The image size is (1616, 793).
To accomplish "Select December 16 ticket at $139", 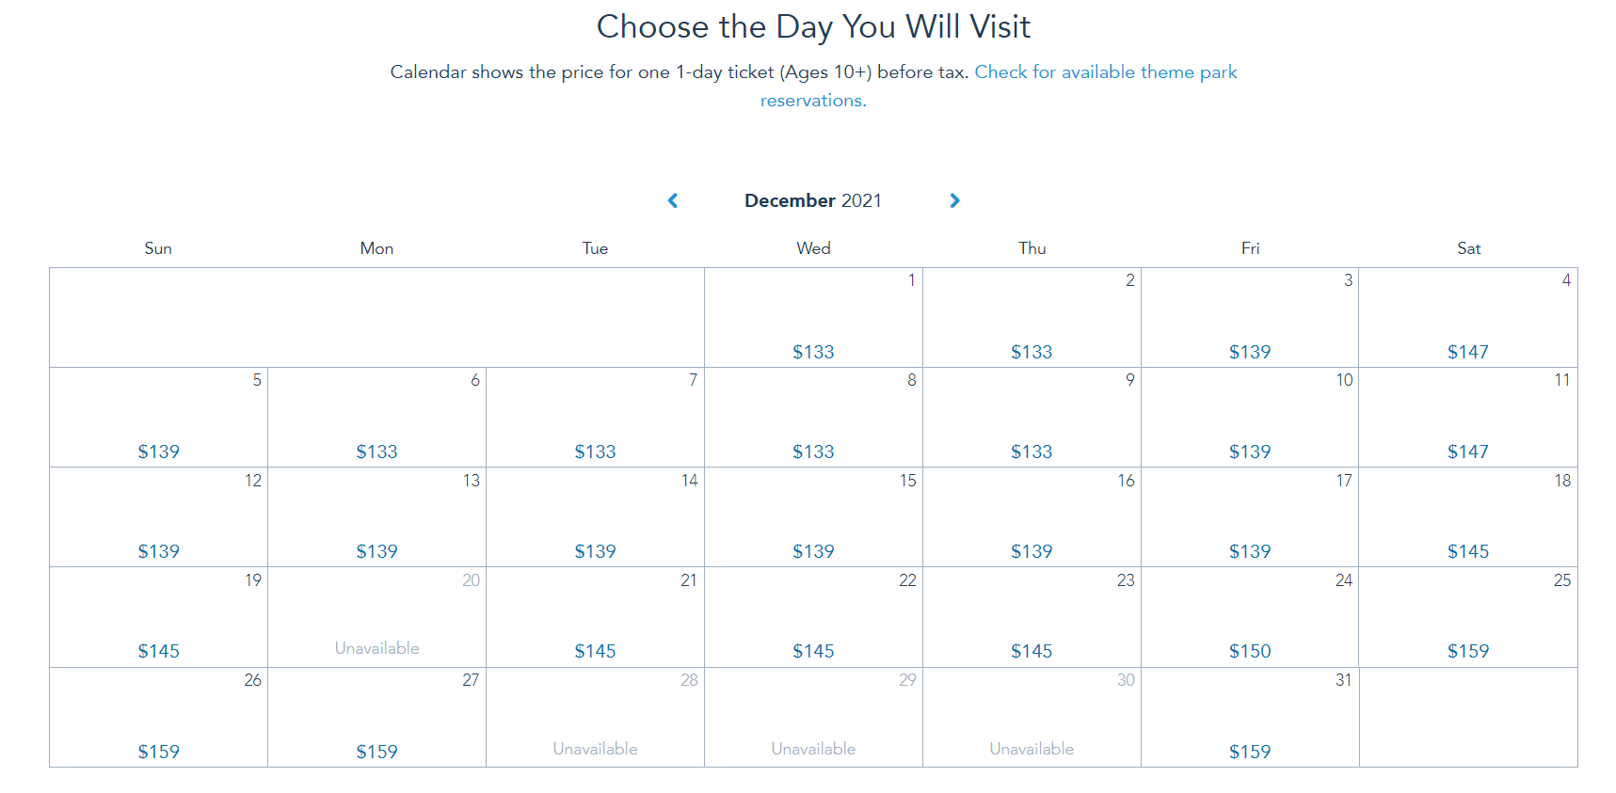I will coord(1032,517).
